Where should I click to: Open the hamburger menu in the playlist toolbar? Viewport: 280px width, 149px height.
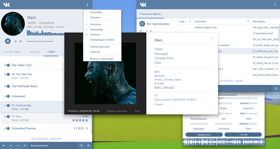coord(89,146)
